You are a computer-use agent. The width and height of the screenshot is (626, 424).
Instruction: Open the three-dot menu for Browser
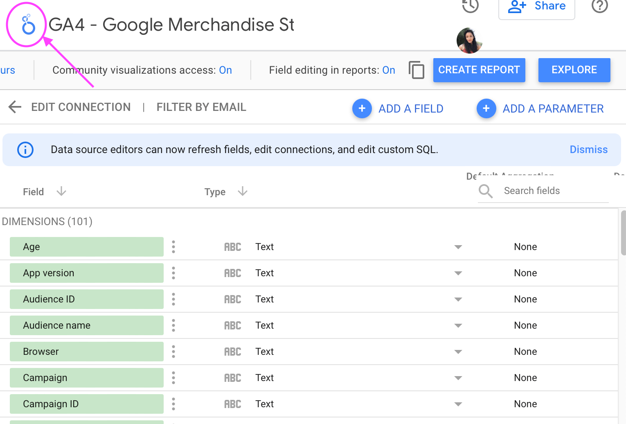click(x=173, y=352)
